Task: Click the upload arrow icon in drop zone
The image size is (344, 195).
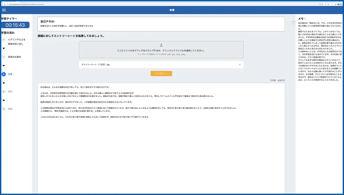Action: (x=161, y=45)
